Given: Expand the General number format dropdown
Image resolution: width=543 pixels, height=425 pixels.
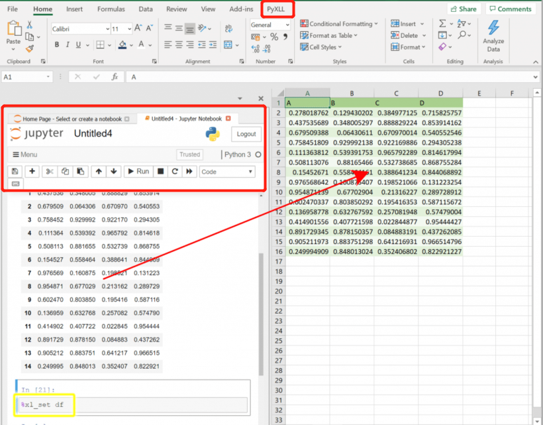Looking at the screenshot, I should pyautogui.click(x=287, y=25).
